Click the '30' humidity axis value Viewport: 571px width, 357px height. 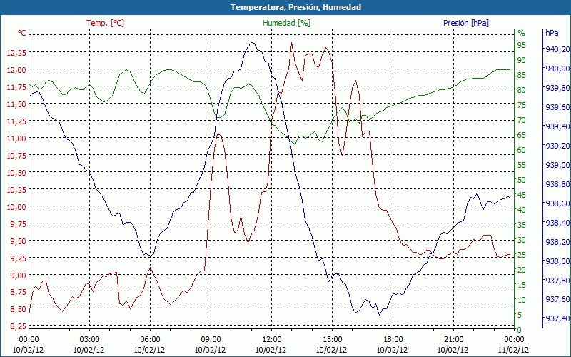[522, 240]
